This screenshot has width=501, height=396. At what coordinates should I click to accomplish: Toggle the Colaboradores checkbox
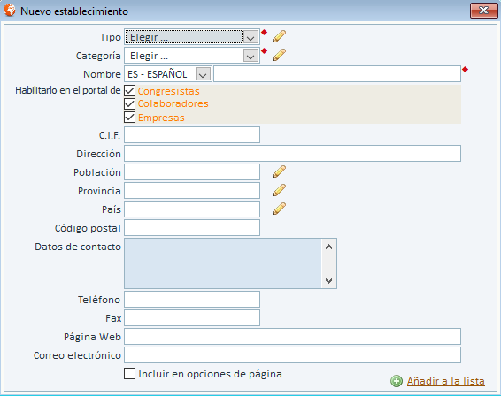pyautogui.click(x=129, y=103)
